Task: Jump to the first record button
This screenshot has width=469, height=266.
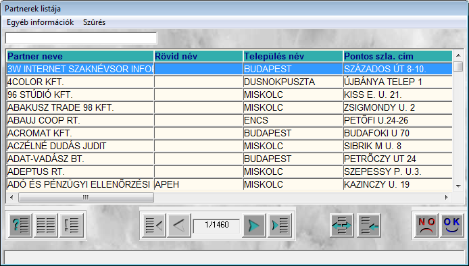Action: 154,225
